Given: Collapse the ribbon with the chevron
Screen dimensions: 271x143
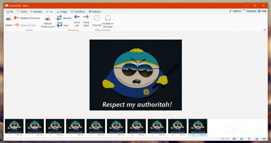Looking at the screenshot, I should 265,30.
